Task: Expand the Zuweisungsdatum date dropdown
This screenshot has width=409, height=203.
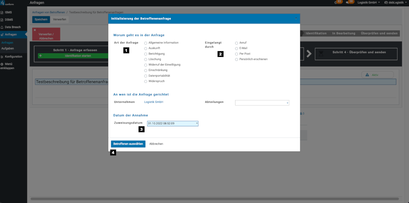Action: [x=197, y=124]
